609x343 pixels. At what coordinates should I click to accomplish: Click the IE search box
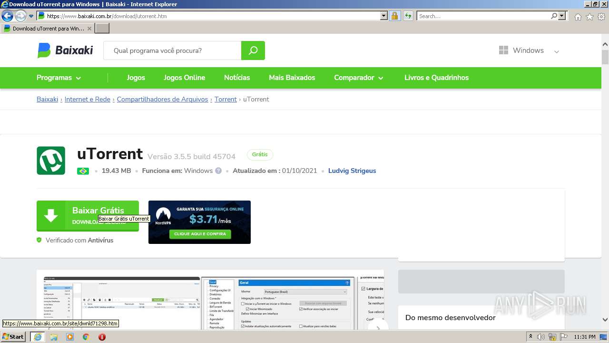click(483, 16)
